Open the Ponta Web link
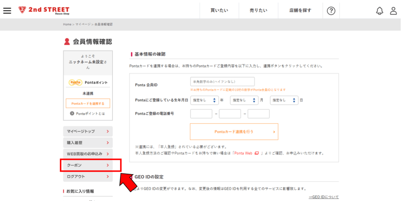This screenshot has height=201, width=401. coord(243,153)
